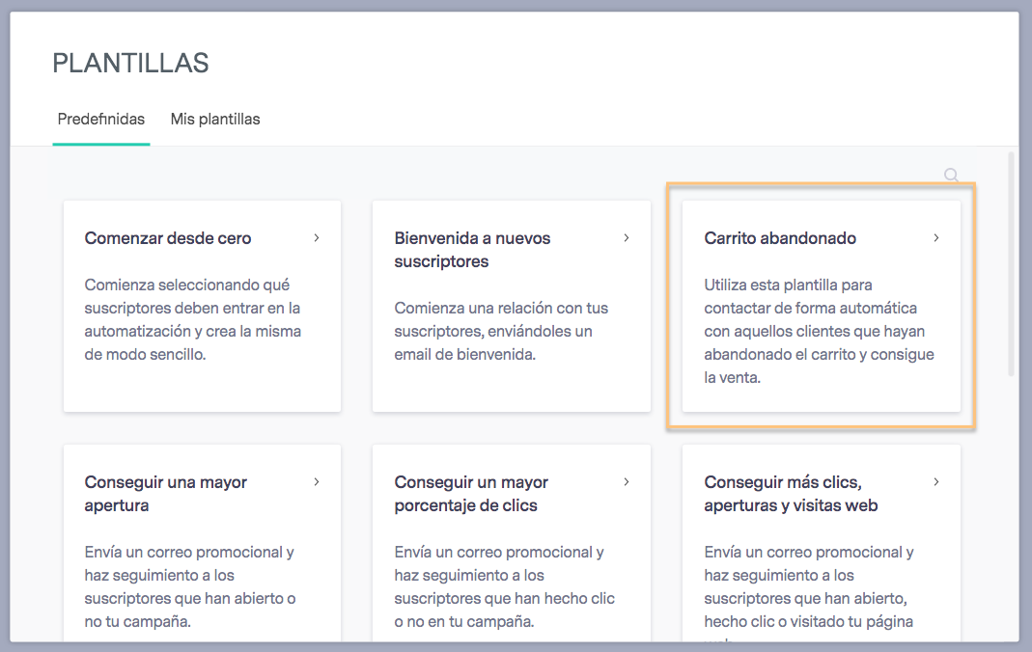Click description text under Conseguir una mayor apertura
Image resolution: width=1032 pixels, height=652 pixels.
[x=190, y=586]
